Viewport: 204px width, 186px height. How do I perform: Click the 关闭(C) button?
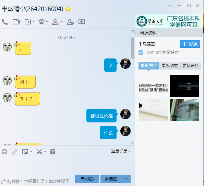pyautogui.click(x=87, y=179)
